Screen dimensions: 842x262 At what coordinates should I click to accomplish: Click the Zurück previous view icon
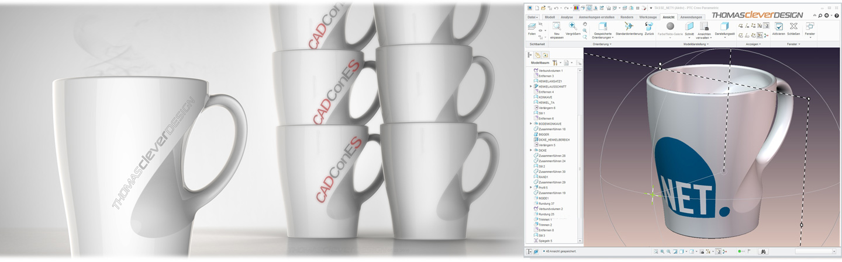pyautogui.click(x=649, y=26)
